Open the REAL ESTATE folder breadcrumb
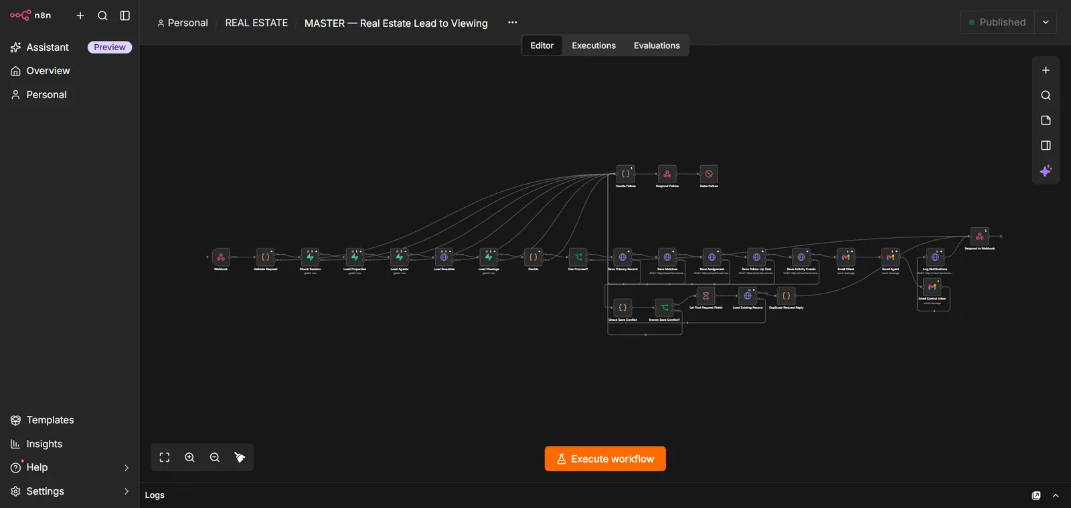The width and height of the screenshot is (1071, 508). [x=256, y=23]
